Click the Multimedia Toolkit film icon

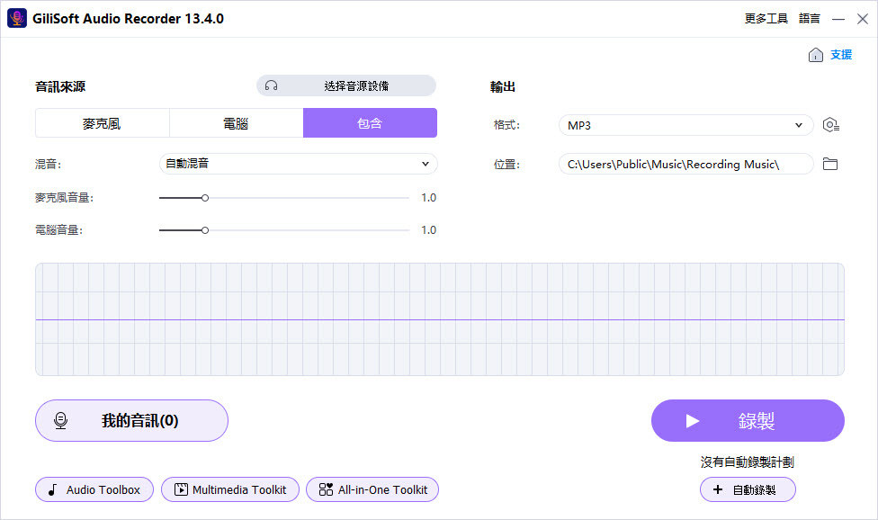click(x=181, y=489)
